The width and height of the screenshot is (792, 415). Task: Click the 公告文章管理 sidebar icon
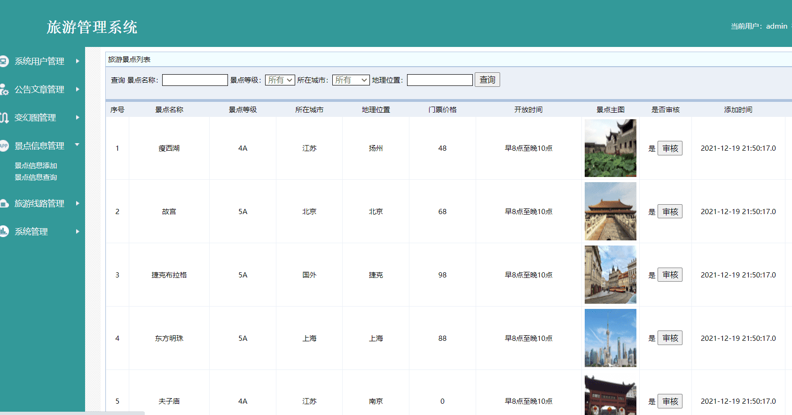point(4,89)
